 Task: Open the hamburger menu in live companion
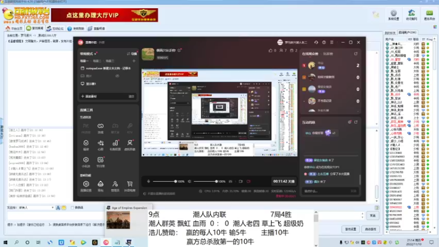pos(332,42)
